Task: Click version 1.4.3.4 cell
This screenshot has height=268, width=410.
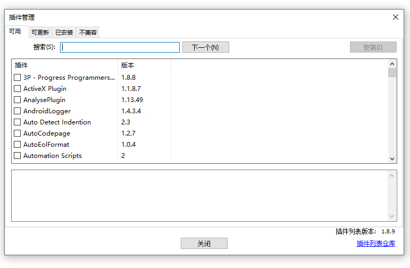Action: (131, 111)
